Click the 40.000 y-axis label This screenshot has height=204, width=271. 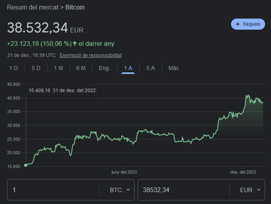pos(14,98)
